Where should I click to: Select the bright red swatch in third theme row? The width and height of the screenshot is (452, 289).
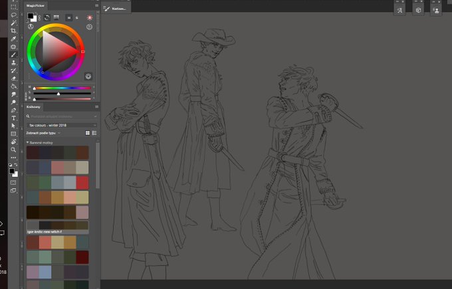point(82,183)
